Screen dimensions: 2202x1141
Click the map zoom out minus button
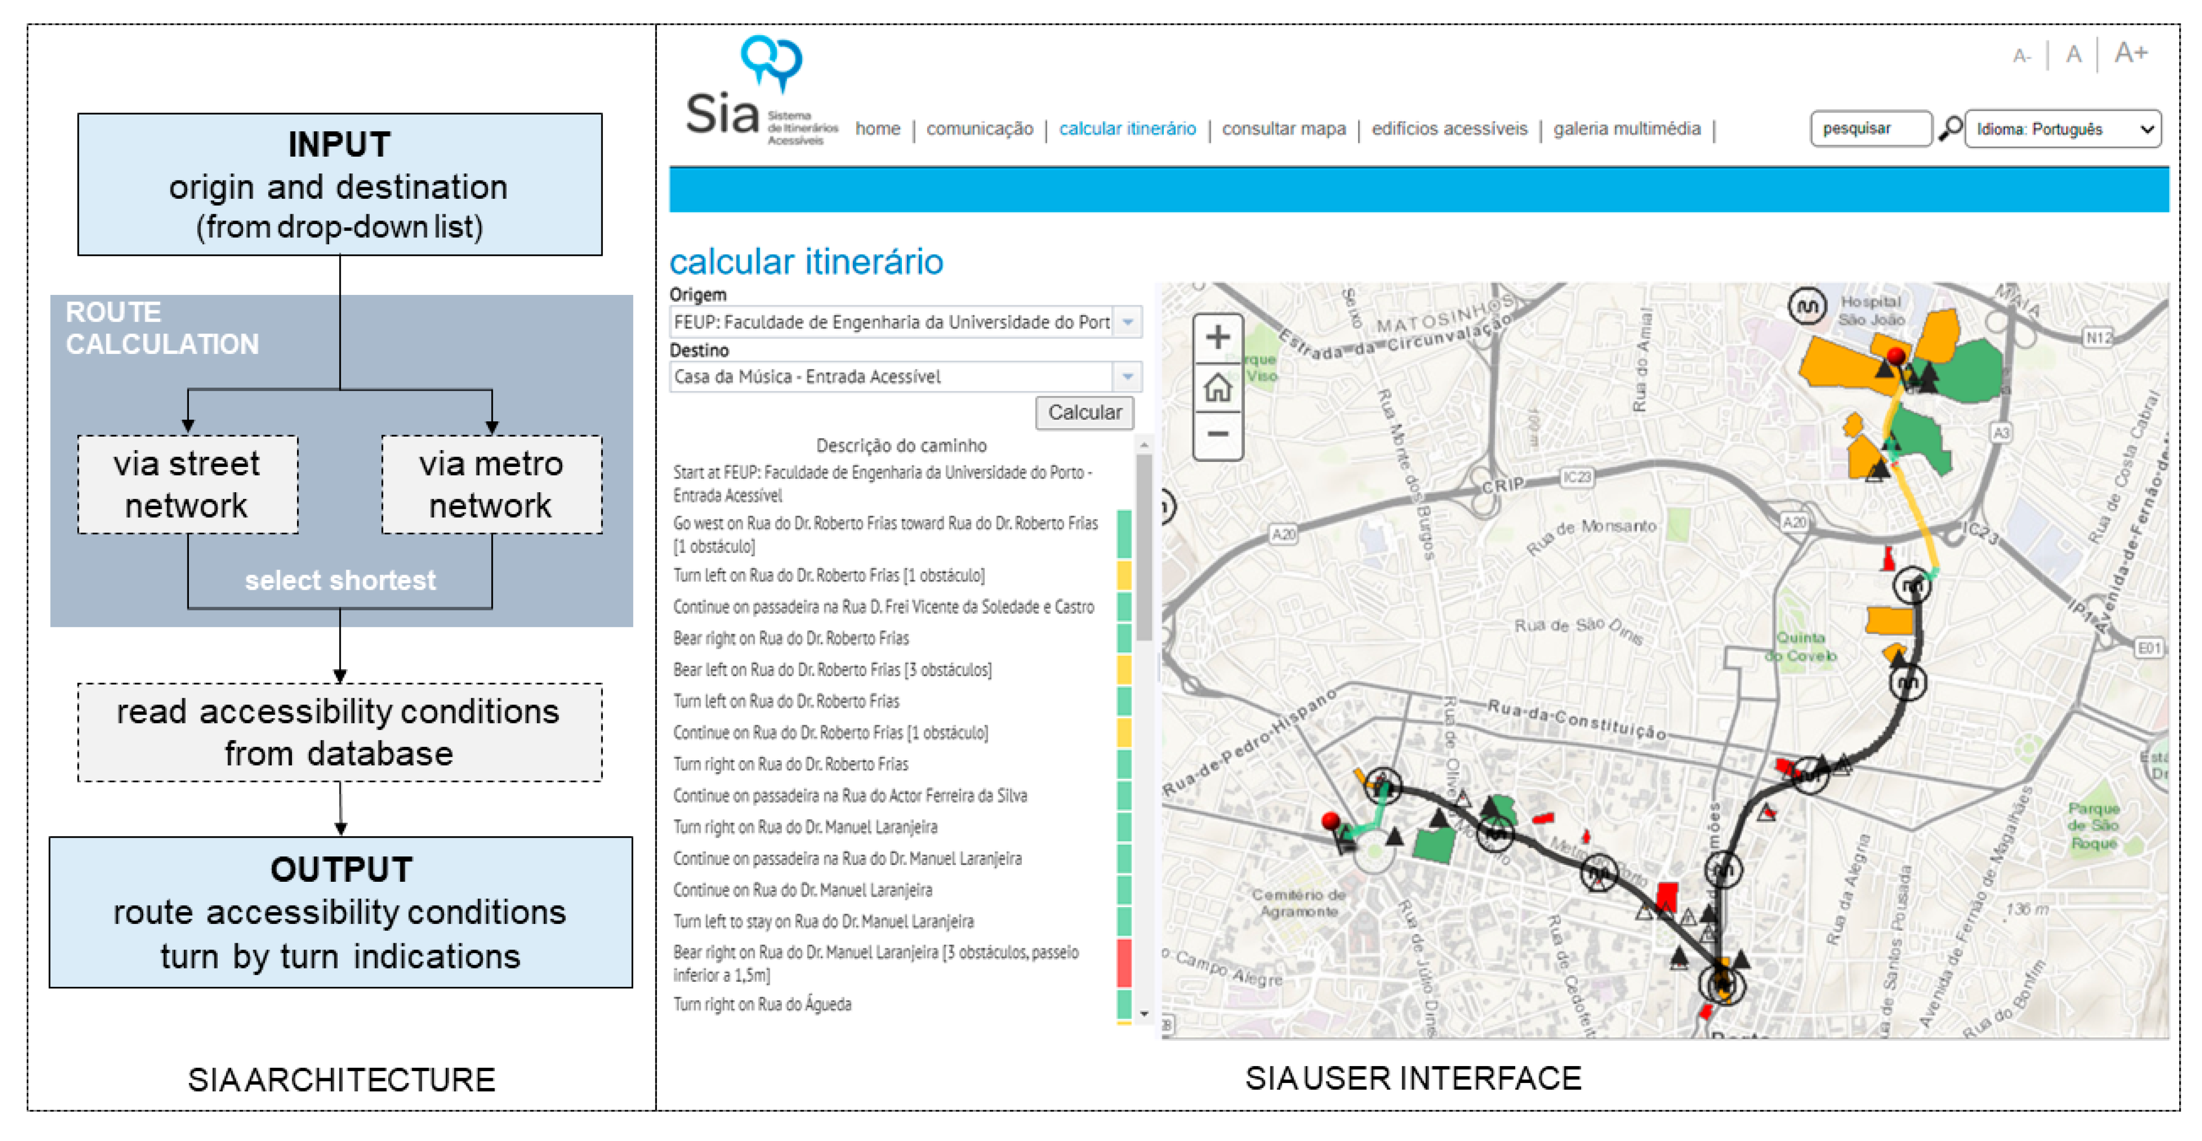[1217, 434]
